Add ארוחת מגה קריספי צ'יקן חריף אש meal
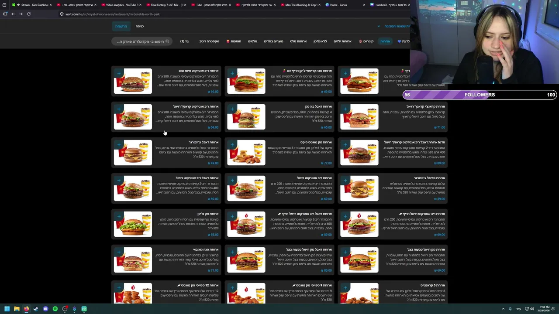 [232, 73]
